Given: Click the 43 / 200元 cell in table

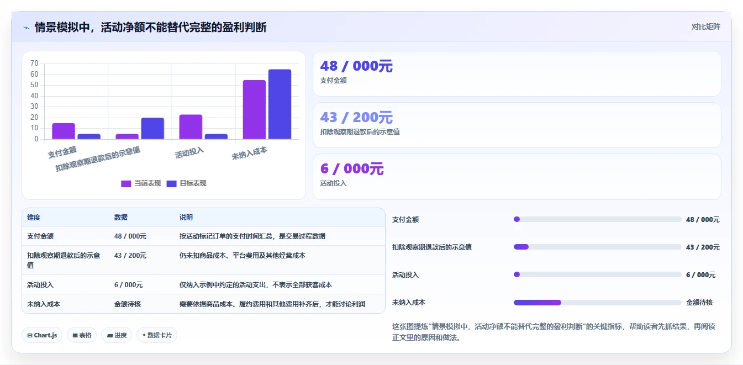Looking at the screenshot, I should 130,256.
